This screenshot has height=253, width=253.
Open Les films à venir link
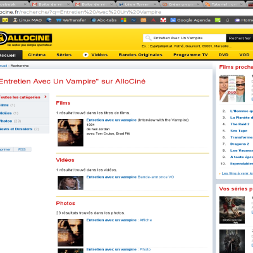237,173
